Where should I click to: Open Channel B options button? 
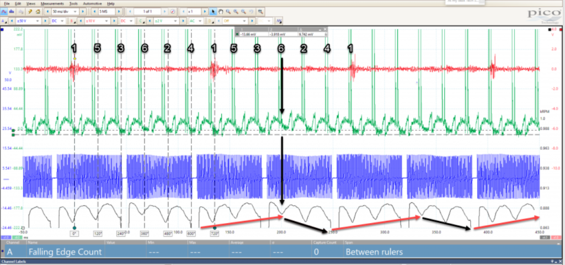[x=72, y=21]
